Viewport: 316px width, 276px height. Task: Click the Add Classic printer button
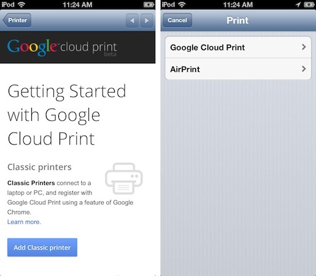coord(42,247)
